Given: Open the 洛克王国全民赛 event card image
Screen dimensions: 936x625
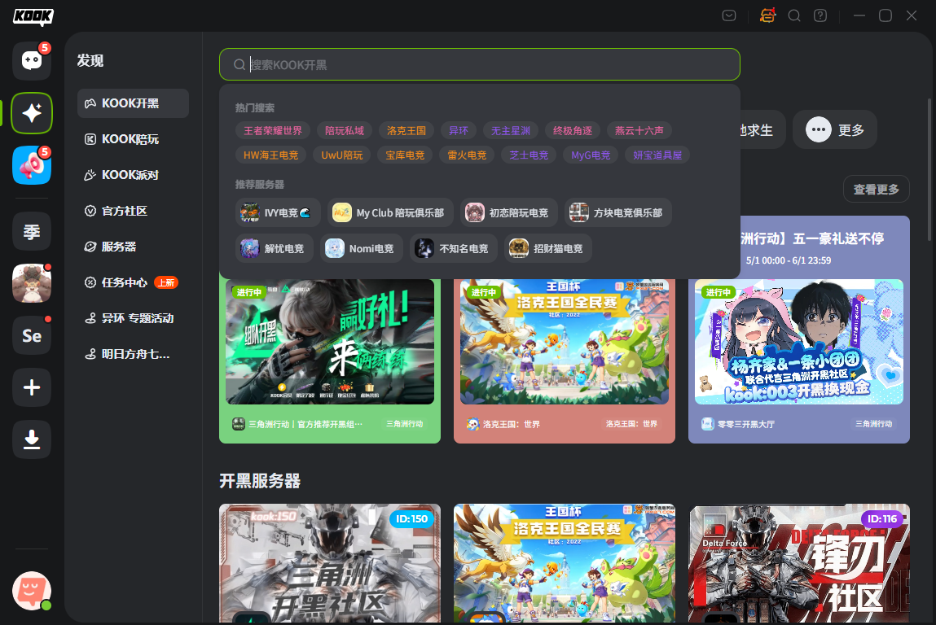Looking at the screenshot, I should pos(564,342).
